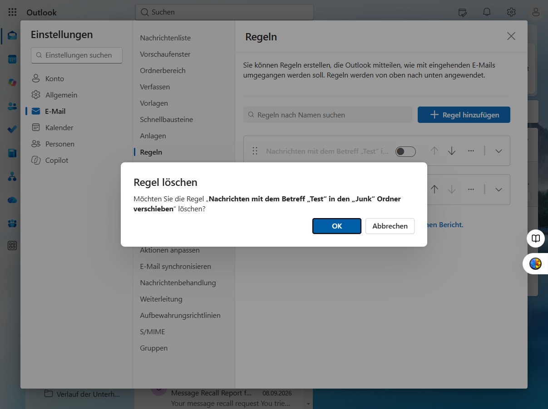Open Allgemein settings category
This screenshot has width=548, height=409.
point(54,95)
